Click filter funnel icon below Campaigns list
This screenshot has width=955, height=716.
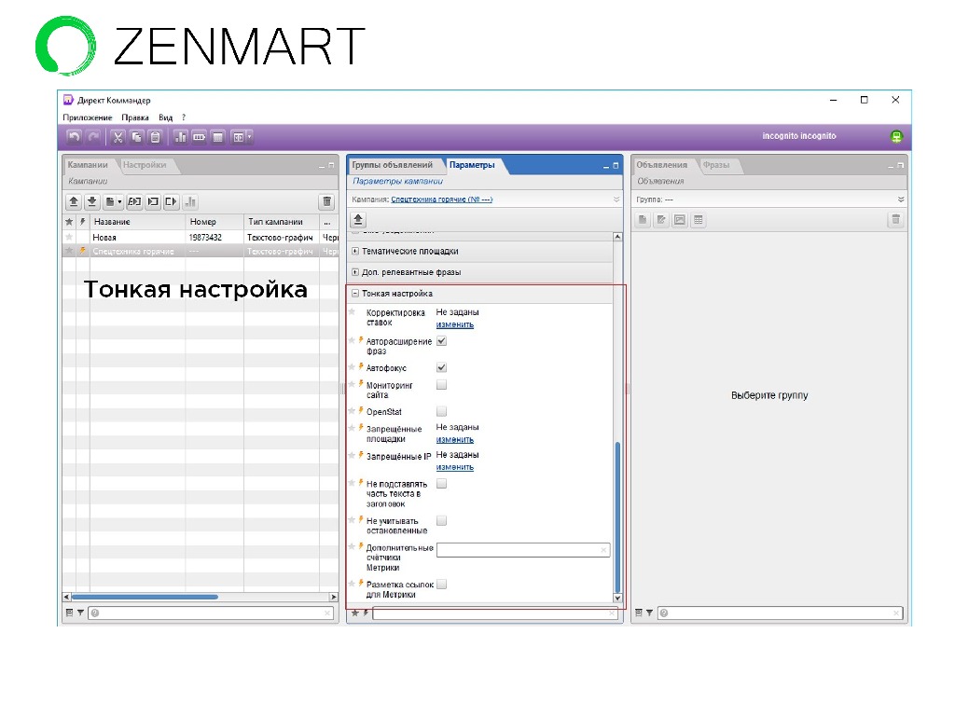click(x=80, y=613)
